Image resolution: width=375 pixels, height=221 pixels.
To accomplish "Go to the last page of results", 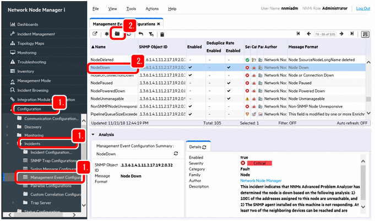I will coord(353,34).
